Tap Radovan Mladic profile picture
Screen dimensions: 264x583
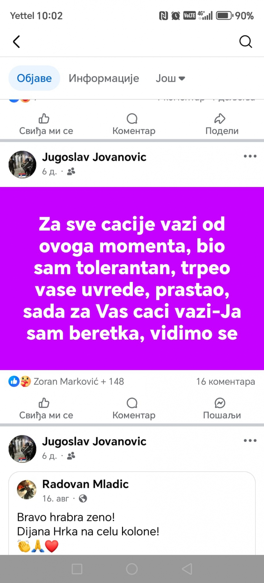[27, 490]
